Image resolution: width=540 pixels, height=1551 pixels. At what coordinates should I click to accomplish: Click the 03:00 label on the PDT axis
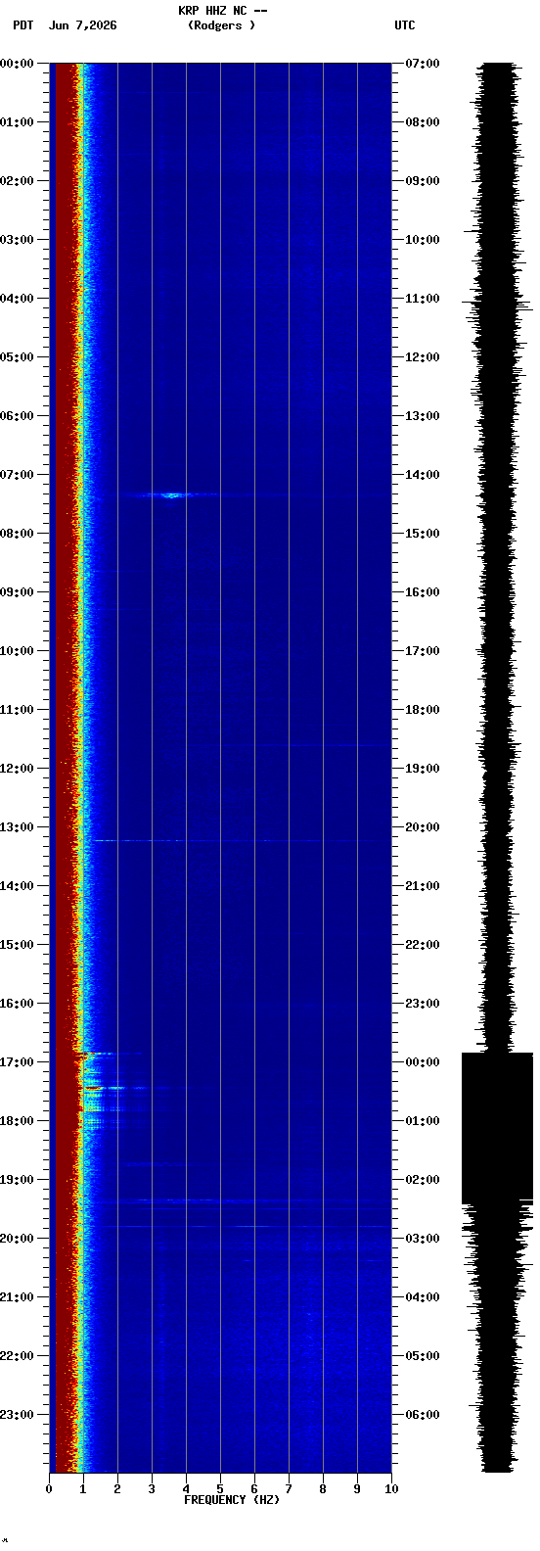tap(17, 240)
